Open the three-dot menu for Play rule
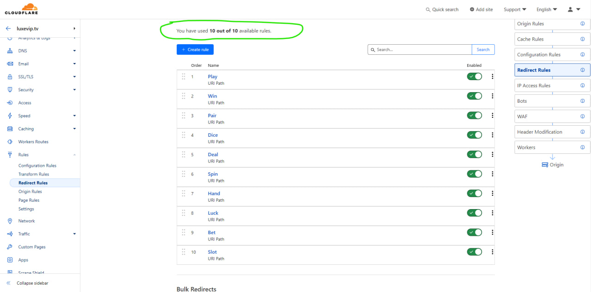 (x=493, y=76)
